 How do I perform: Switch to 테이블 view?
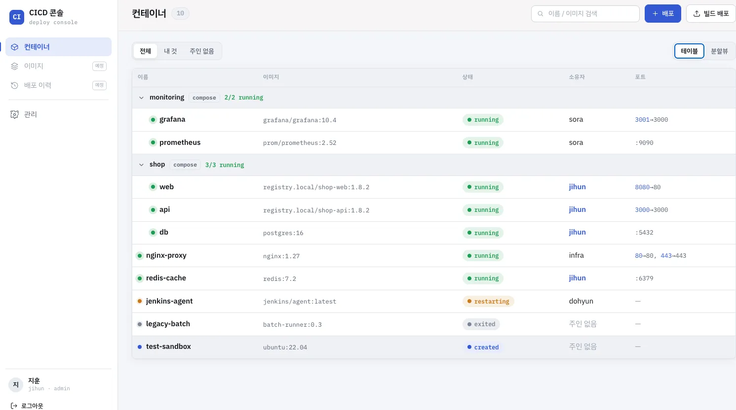coord(689,51)
